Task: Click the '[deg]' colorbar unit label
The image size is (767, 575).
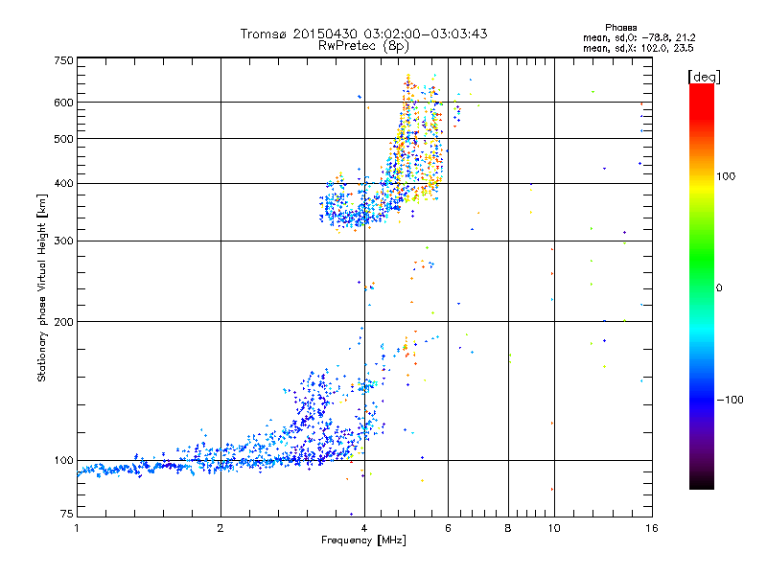Action: (704, 78)
